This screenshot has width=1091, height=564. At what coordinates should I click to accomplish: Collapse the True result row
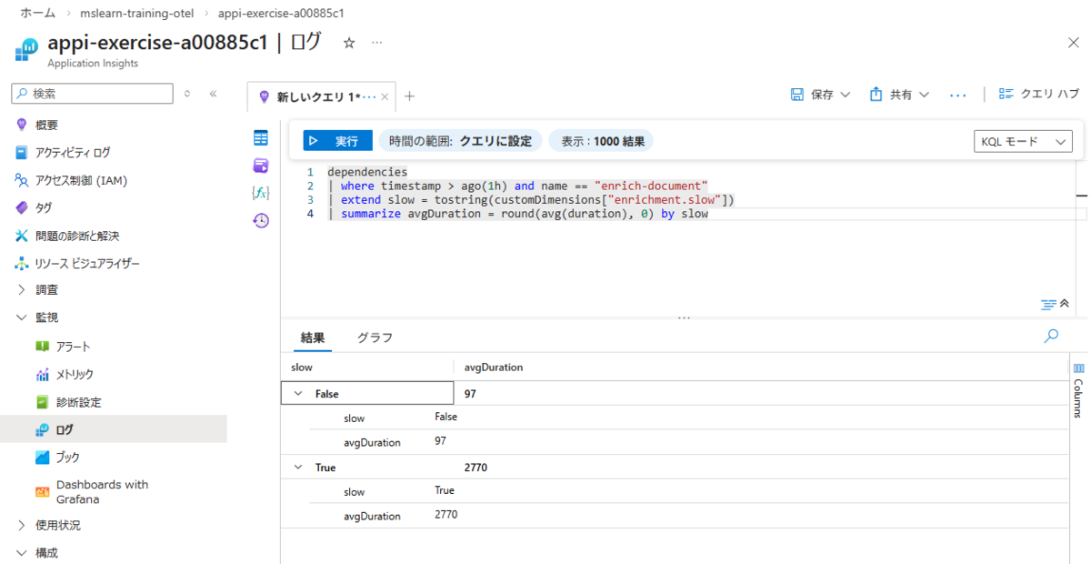coord(297,468)
